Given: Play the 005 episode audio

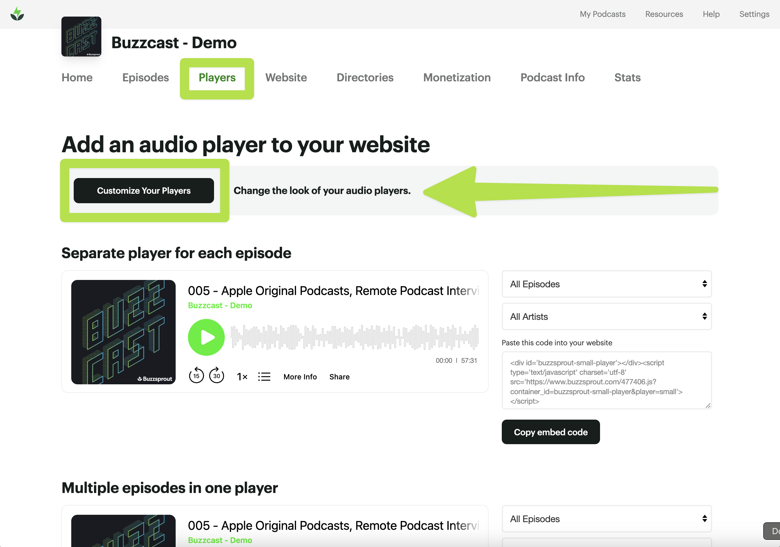Looking at the screenshot, I should click(x=206, y=337).
